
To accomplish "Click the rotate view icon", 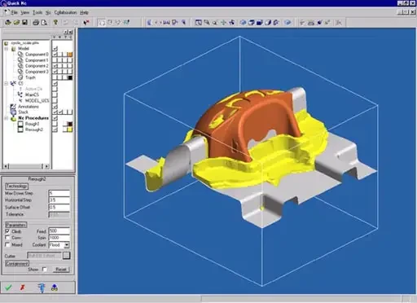I will pyautogui.click(x=231, y=23).
